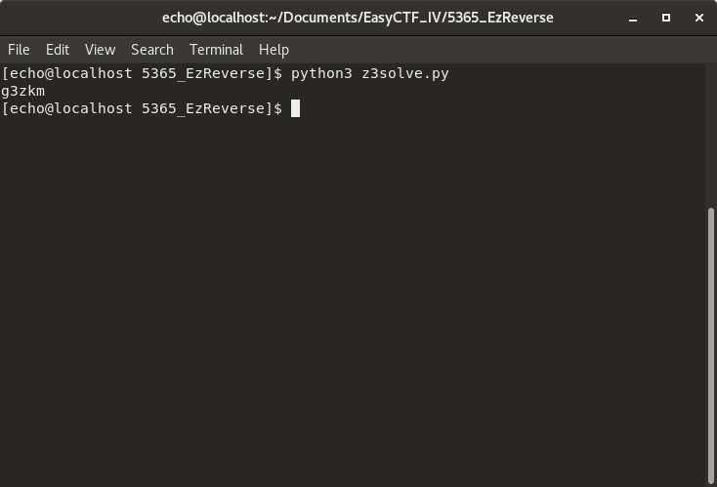Screen dimensions: 717x487
Task: Click the first line's echo@localhost prompt
Action: (x=68, y=73)
